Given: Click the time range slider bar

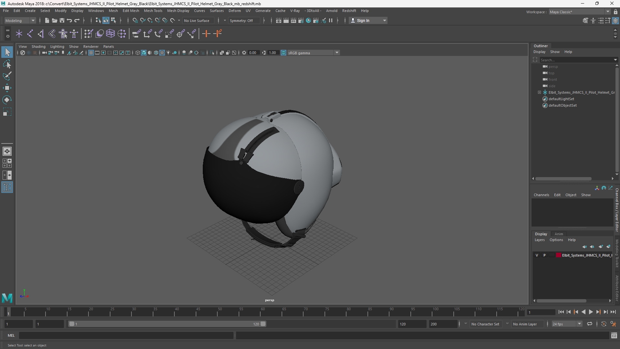Looking at the screenshot, I should (167, 324).
